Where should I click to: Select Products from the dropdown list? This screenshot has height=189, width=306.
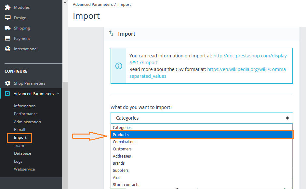click(x=202, y=135)
